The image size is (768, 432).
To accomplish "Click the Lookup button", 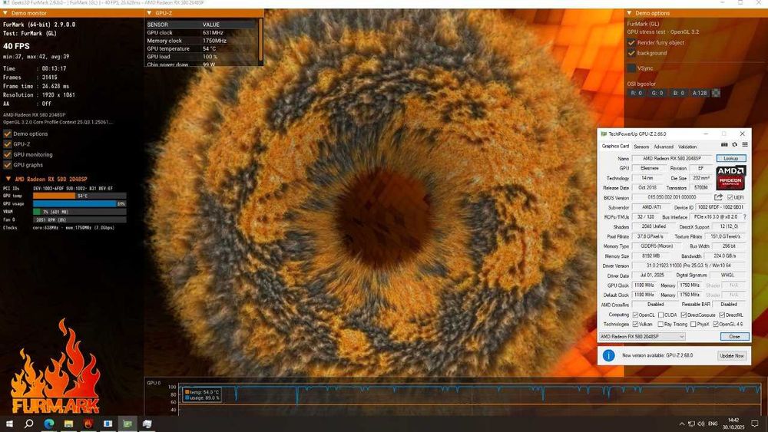I will (731, 159).
